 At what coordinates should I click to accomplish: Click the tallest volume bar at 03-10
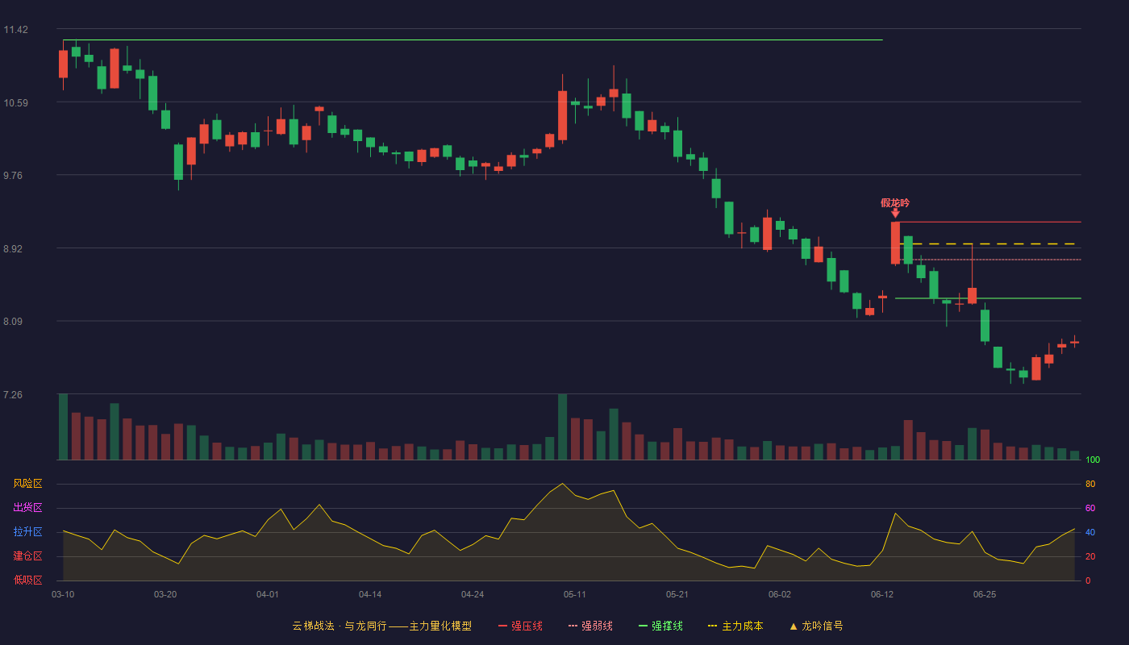click(x=63, y=427)
